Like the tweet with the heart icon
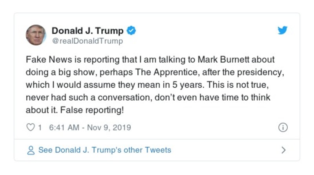Viewport: 314px width, 175px height. pyautogui.click(x=31, y=127)
